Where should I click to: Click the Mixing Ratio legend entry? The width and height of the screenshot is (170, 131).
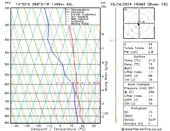(80, 24)
